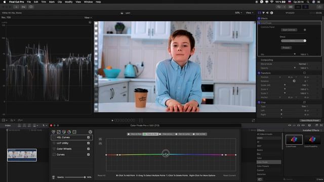Viewport: 324px width, 182px height.
Task: Click the import media toolbar icon
Action: pos(16,7)
